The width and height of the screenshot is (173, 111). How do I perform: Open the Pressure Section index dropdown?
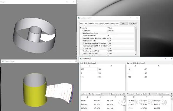(153, 94)
